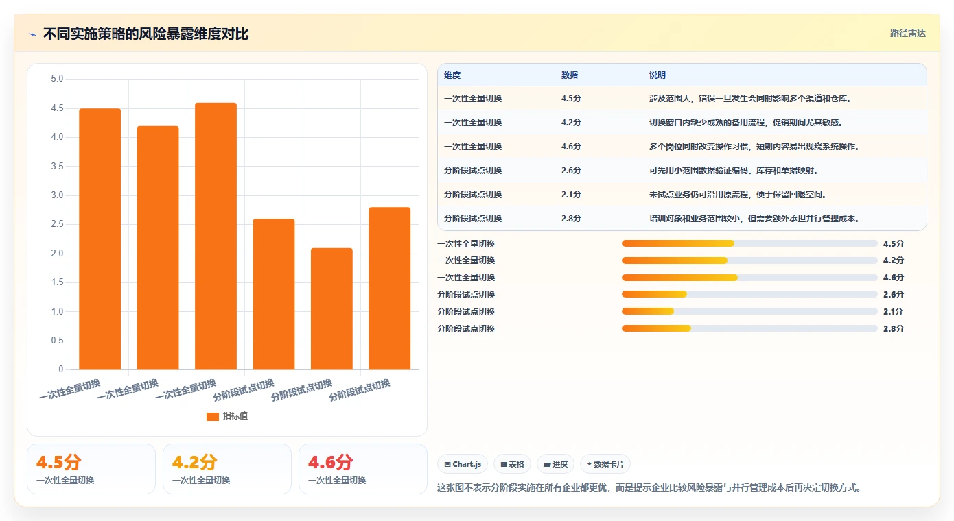The width and height of the screenshot is (954, 521).
Task: Click the description starting 未试点业务仍可沿用
Action: click(x=738, y=195)
